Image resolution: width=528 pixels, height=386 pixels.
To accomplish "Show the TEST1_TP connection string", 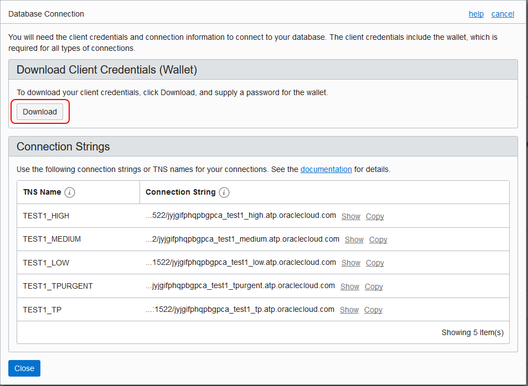I will click(349, 310).
